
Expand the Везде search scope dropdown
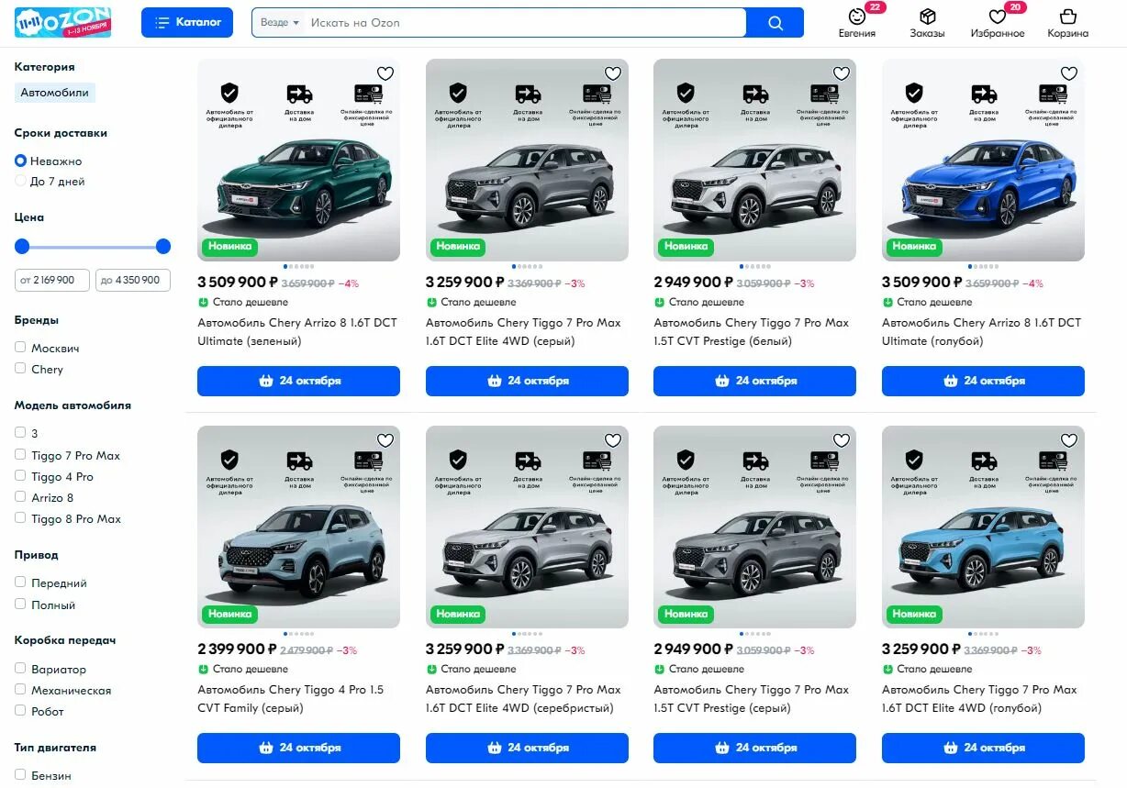(x=280, y=23)
